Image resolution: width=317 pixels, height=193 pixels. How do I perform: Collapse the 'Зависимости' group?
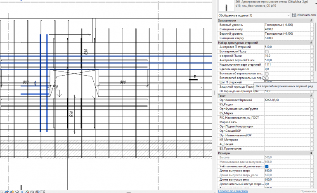click(311, 20)
